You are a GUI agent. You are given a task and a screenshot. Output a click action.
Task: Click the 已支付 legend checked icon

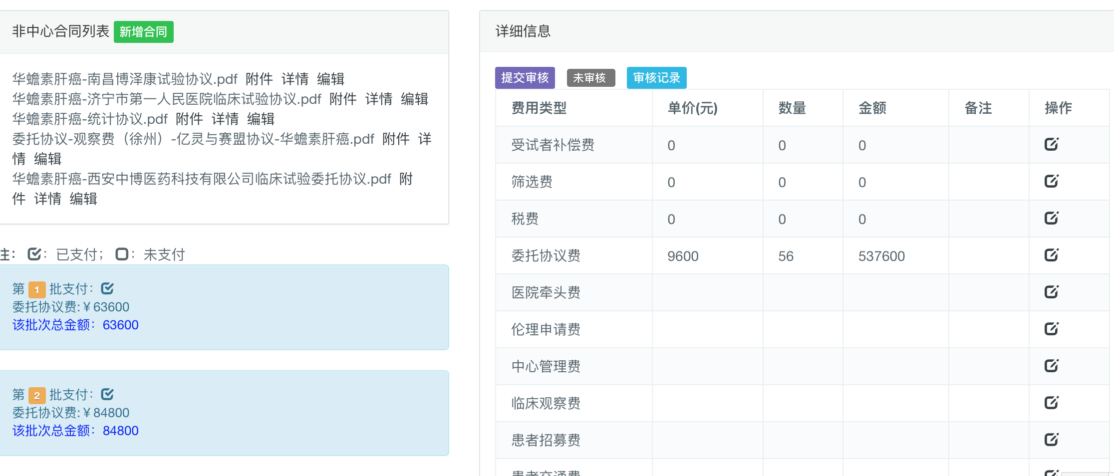(34, 254)
